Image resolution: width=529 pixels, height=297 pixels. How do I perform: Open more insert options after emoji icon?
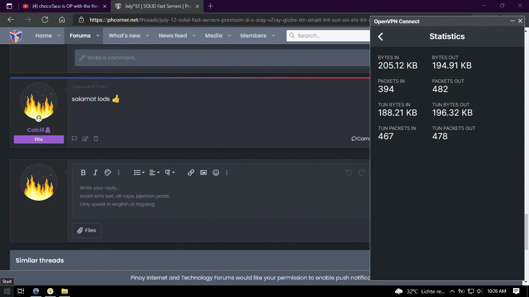(227, 172)
